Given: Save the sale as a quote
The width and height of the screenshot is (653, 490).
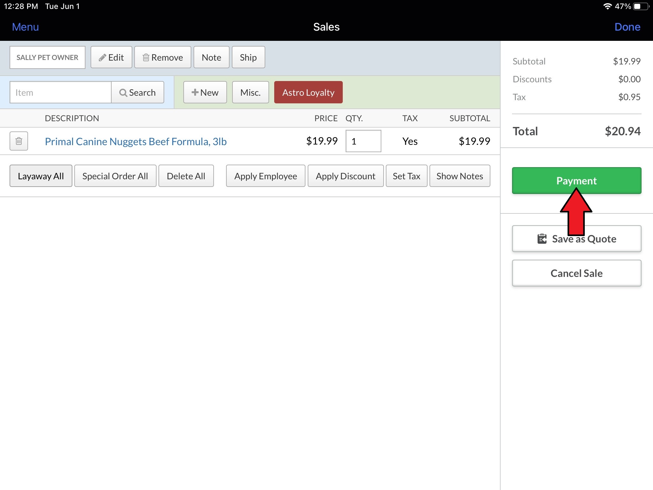Looking at the screenshot, I should tap(576, 239).
